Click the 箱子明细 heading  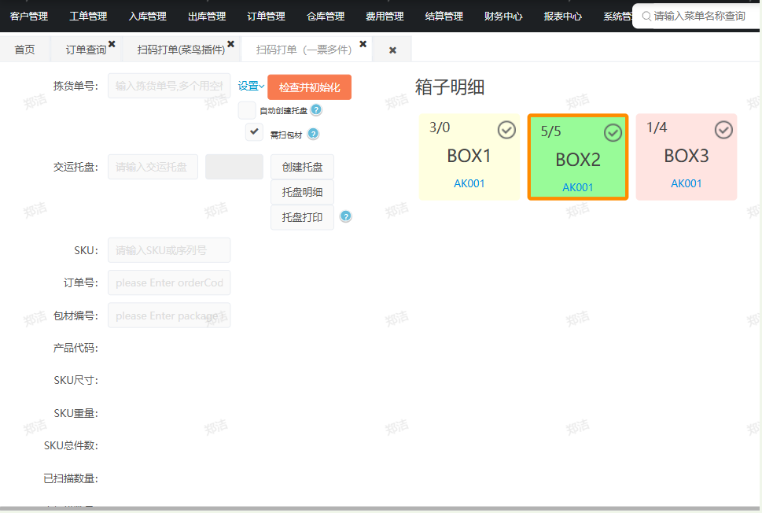pos(450,87)
